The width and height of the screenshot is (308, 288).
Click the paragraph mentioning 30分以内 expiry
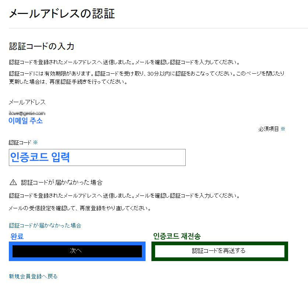[146, 77]
